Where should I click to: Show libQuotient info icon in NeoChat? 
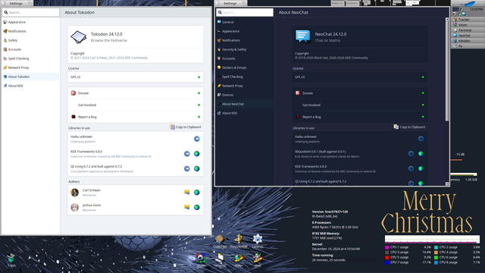pos(411,154)
